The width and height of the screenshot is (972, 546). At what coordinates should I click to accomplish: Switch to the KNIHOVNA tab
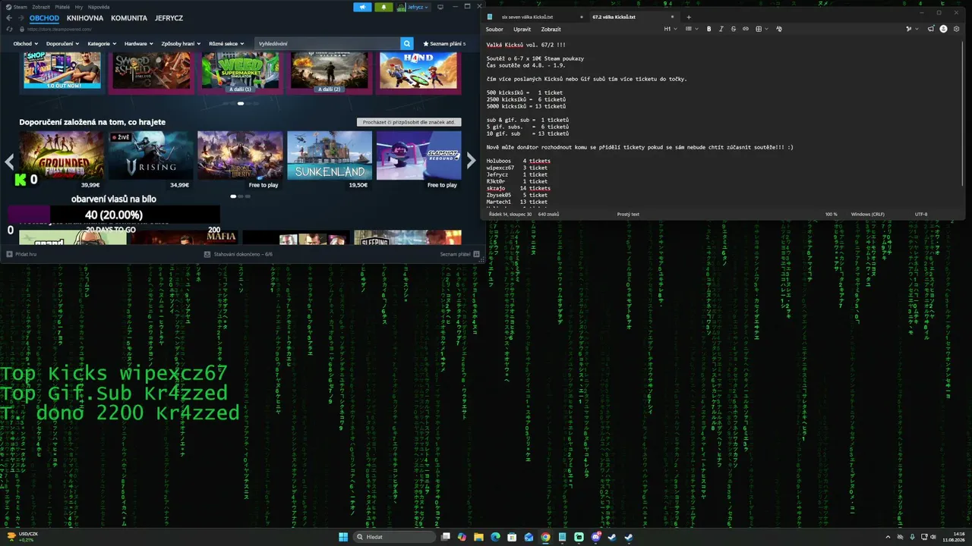[85, 18]
